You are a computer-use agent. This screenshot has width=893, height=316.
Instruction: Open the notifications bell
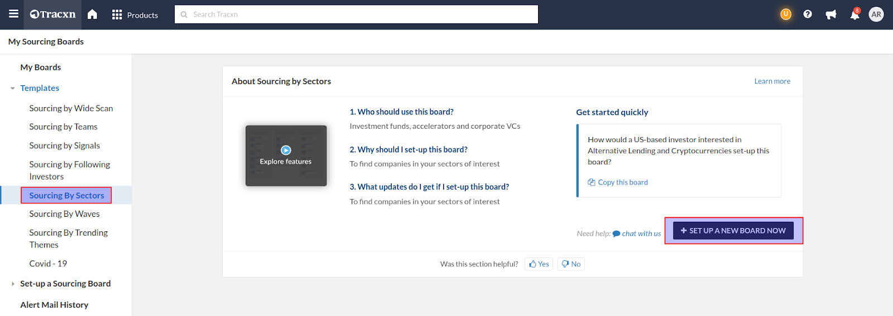[854, 14]
